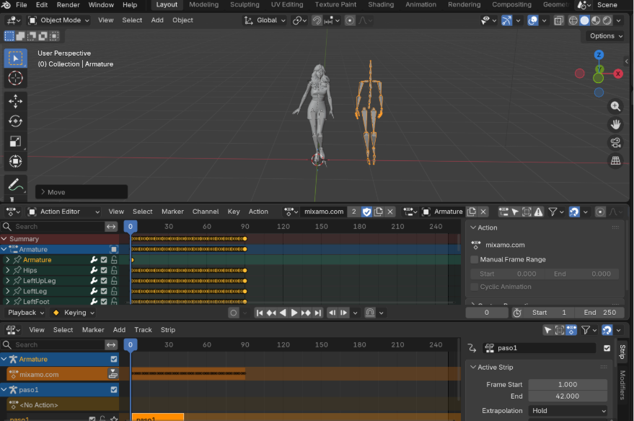This screenshot has width=634, height=421.
Task: Switch perspective/orthographic grid icon
Action: [x=615, y=160]
